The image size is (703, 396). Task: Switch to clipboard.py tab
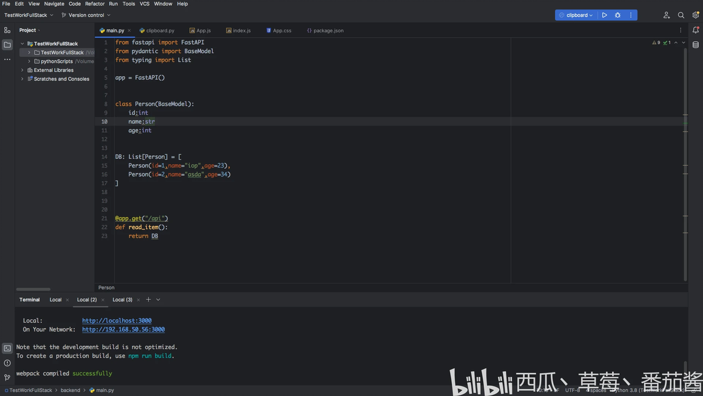(x=156, y=31)
